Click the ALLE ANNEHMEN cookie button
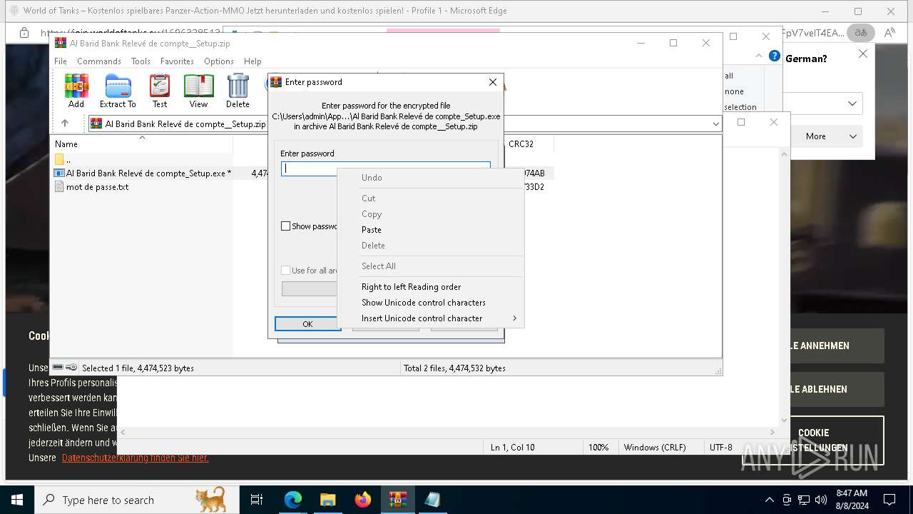 click(x=835, y=346)
